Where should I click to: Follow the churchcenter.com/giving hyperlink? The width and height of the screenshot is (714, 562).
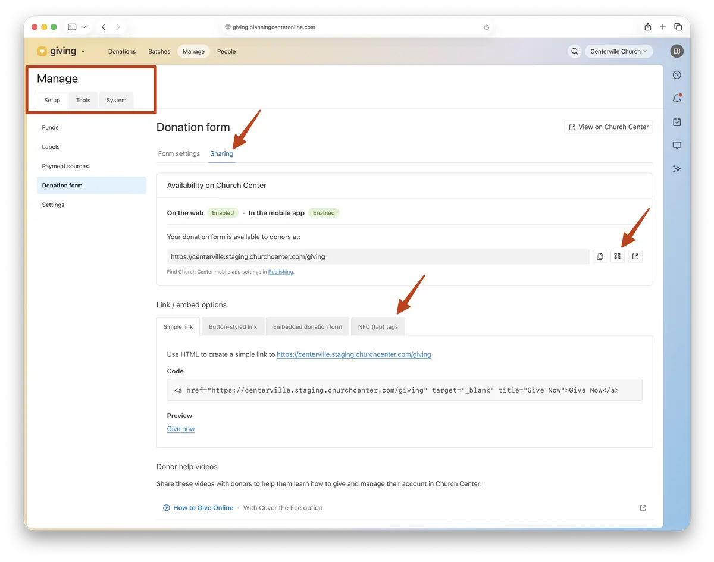click(x=354, y=354)
